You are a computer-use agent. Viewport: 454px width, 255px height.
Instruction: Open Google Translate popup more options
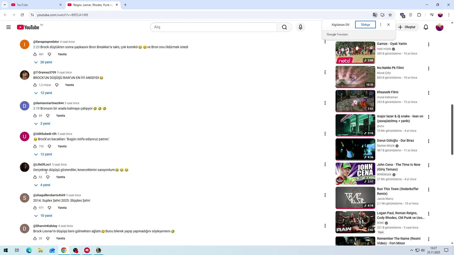[380, 25]
